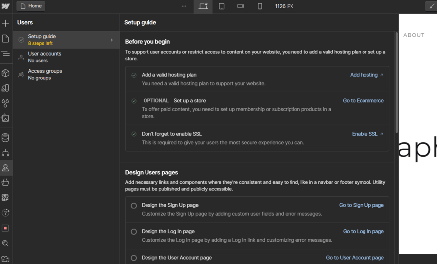Click the "No users" label
The image size is (437, 264).
(x=38, y=61)
